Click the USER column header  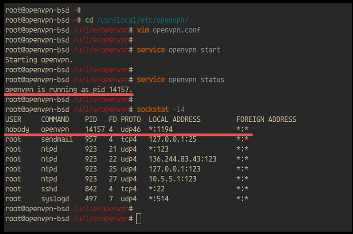(x=13, y=119)
